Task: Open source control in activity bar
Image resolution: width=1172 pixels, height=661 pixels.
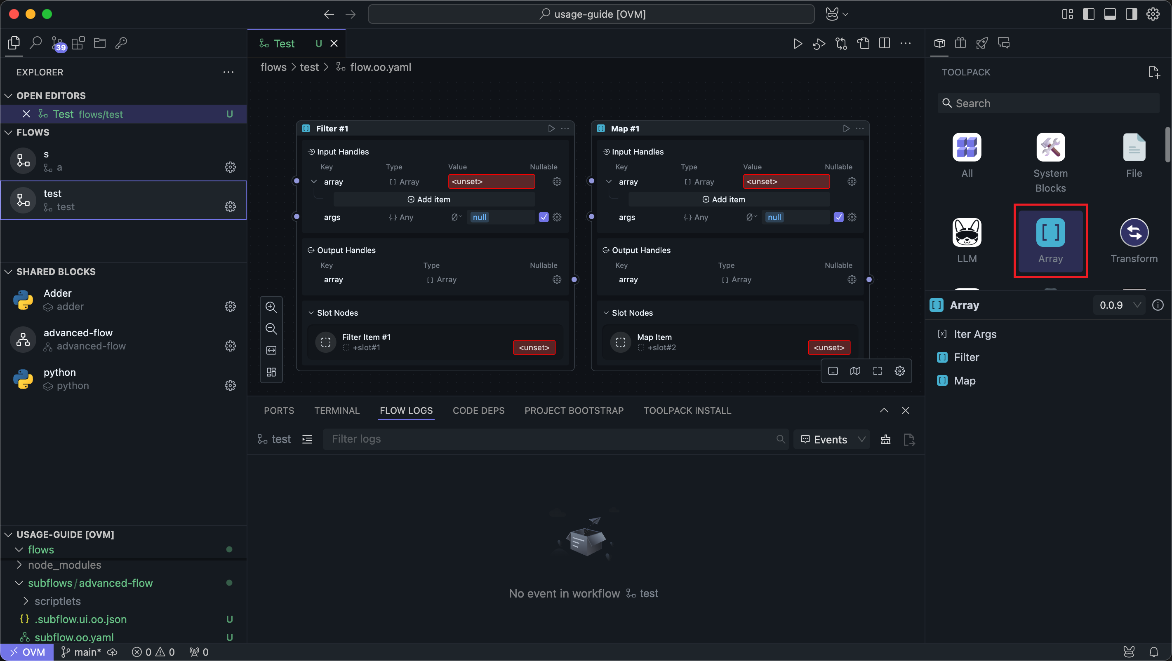Action: pos(58,44)
